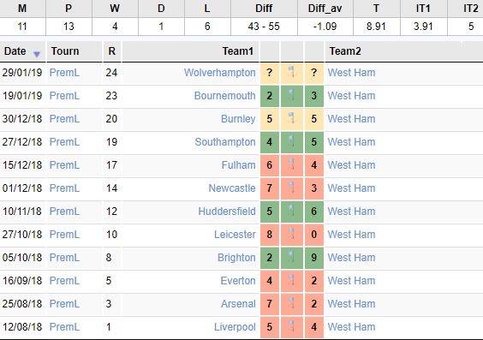This screenshot has width=483, height=340.
Task: Sort by the Tourn column header
Action: [x=65, y=51]
